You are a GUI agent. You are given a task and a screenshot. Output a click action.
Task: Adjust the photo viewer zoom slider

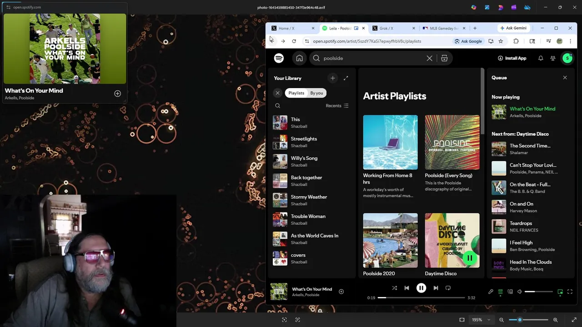click(x=528, y=320)
